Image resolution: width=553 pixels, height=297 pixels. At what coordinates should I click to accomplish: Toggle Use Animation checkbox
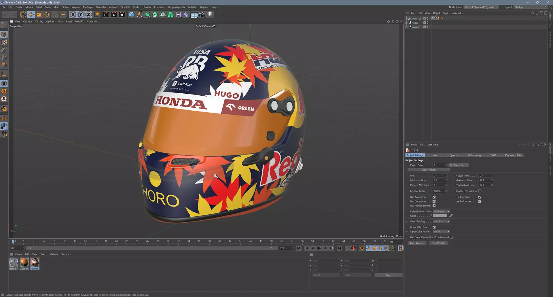pyautogui.click(x=434, y=197)
